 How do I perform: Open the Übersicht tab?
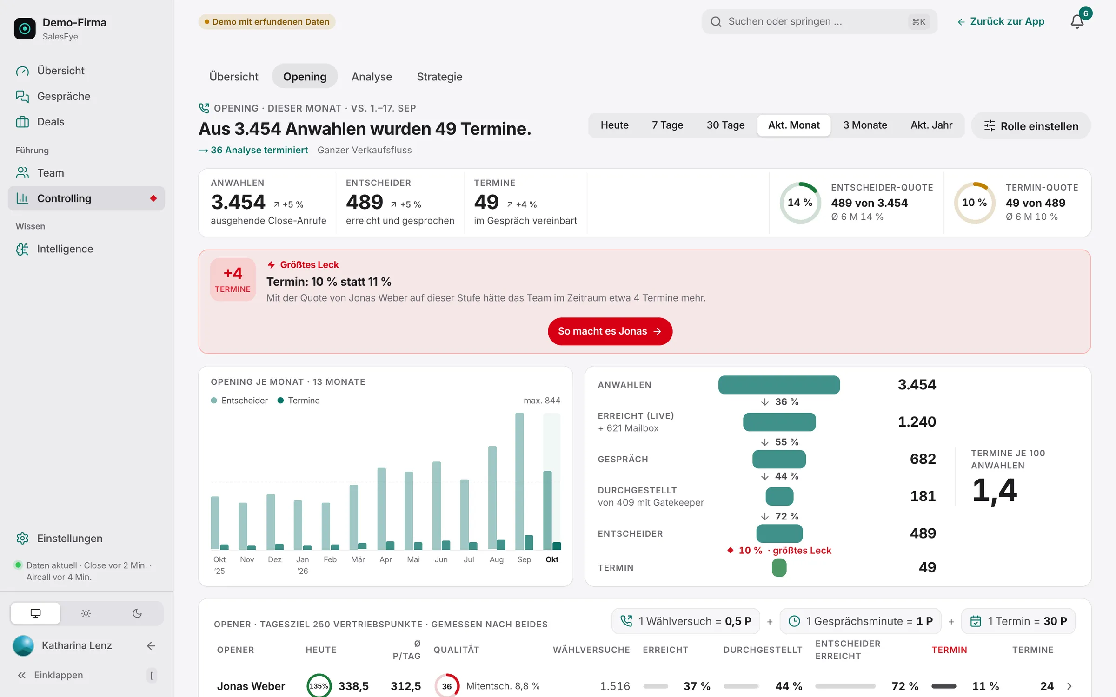click(x=233, y=77)
